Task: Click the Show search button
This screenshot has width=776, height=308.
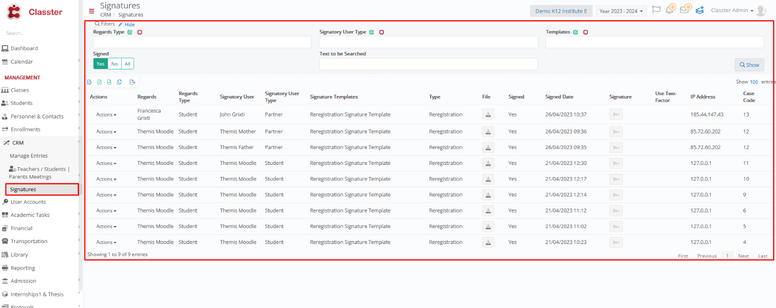Action: 749,65
